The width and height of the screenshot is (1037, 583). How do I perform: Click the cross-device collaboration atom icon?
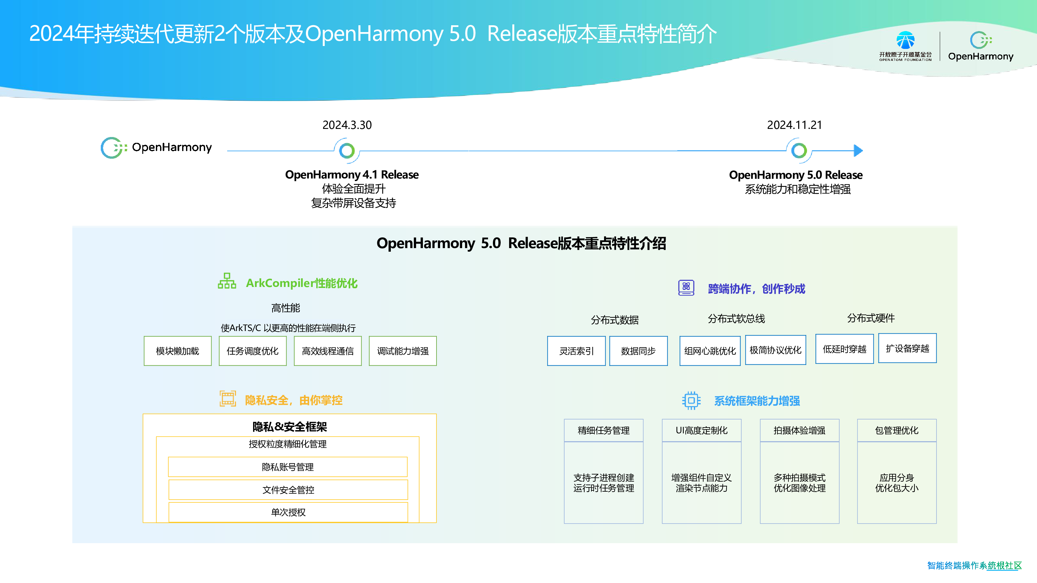686,288
